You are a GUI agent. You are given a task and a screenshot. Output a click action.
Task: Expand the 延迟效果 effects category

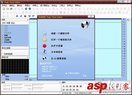coord(3,38)
